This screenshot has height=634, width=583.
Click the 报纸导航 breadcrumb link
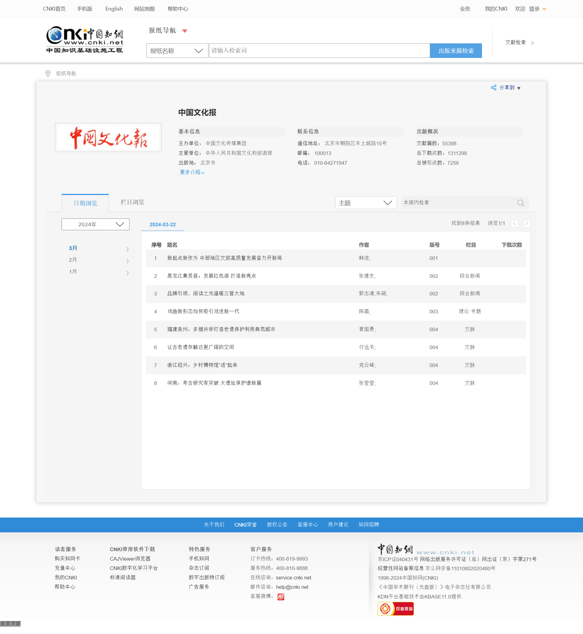point(66,73)
